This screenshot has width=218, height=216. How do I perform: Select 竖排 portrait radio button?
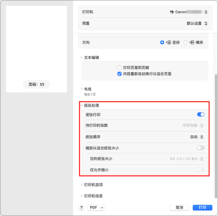point(162,42)
